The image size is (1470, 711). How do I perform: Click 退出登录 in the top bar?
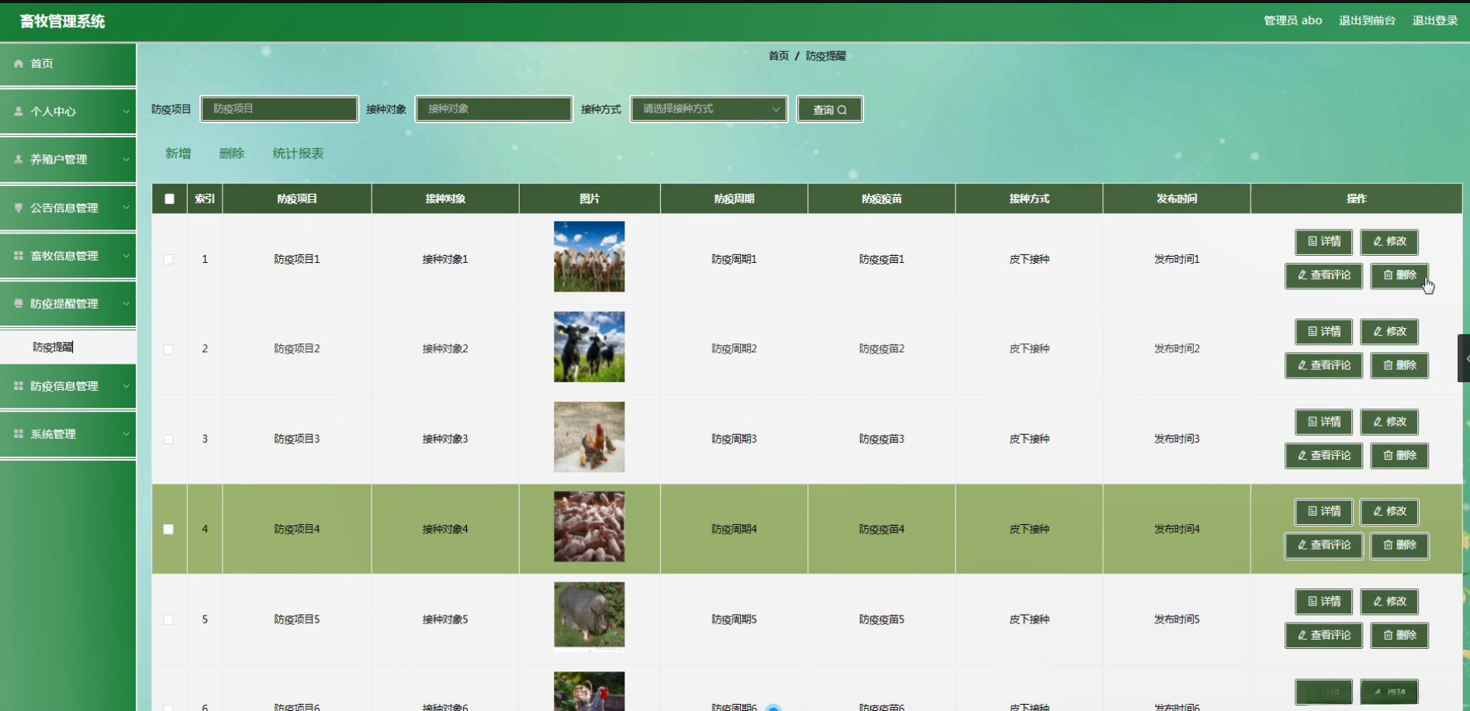click(1434, 21)
